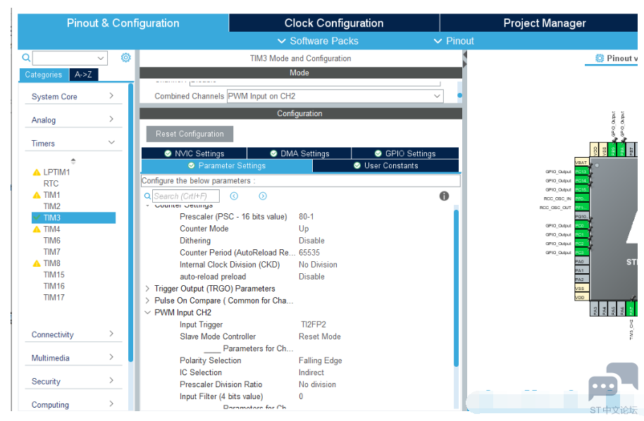Open the gear settings icon near search
Image resolution: width=644 pixels, height=421 pixels.
pyautogui.click(x=125, y=58)
